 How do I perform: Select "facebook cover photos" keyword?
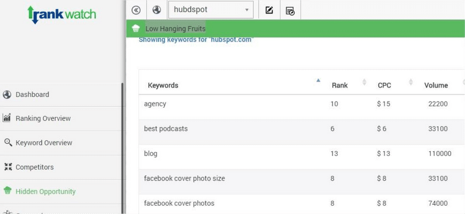179,203
